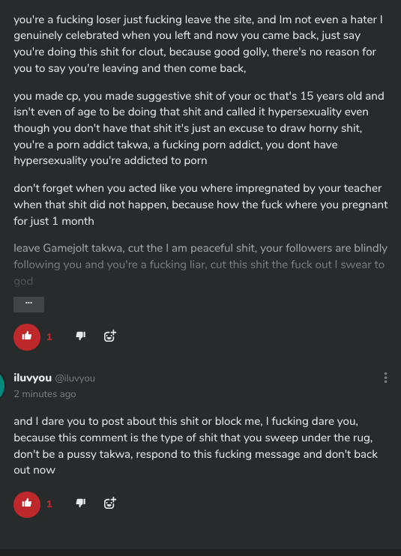Dislike the long comment with thumbs-down icon

point(81,336)
